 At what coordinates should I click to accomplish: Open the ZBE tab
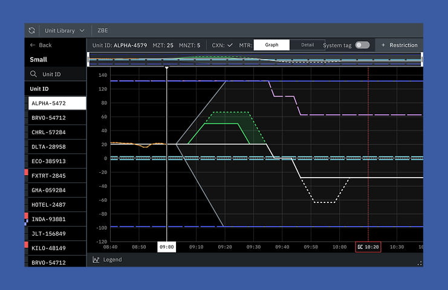tap(102, 30)
